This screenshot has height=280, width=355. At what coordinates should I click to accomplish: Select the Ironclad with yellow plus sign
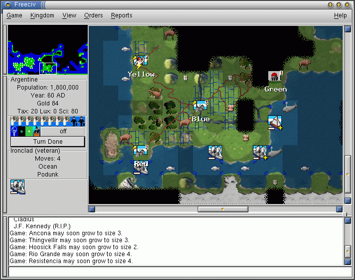[260, 153]
